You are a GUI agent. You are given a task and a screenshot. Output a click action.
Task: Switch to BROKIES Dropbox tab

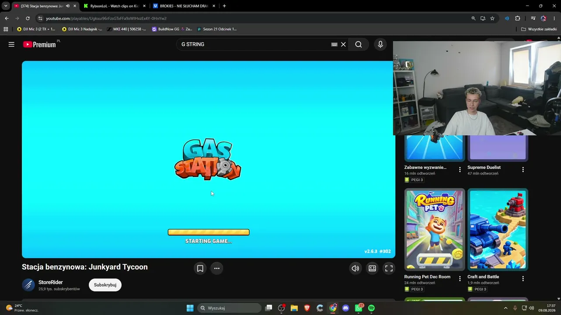coord(184,6)
